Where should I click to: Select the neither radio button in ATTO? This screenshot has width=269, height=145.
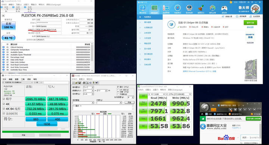[118, 94]
